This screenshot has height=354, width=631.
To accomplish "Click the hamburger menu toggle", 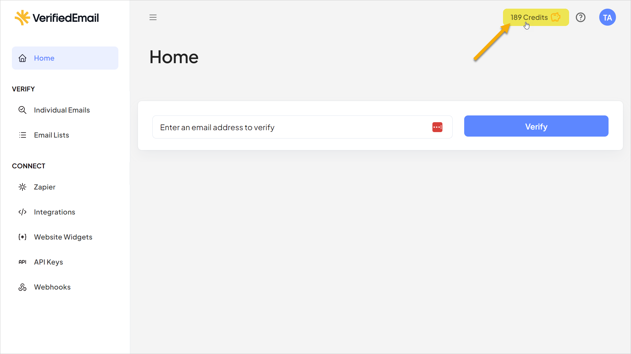I will click(x=153, y=17).
